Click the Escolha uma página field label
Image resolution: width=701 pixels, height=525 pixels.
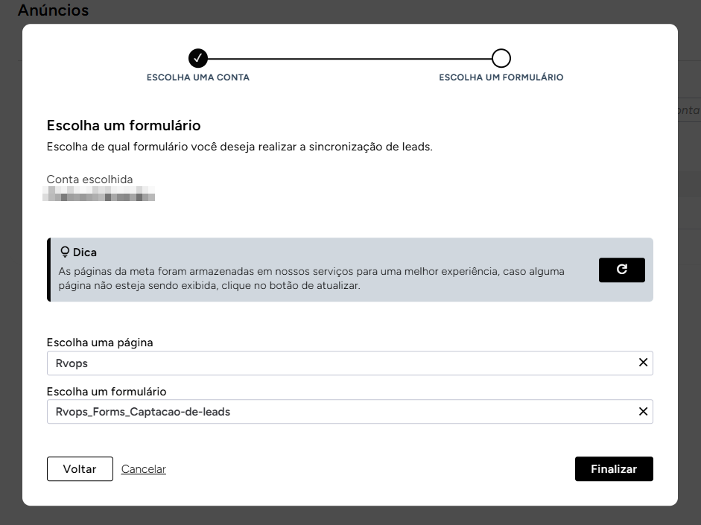pos(100,343)
